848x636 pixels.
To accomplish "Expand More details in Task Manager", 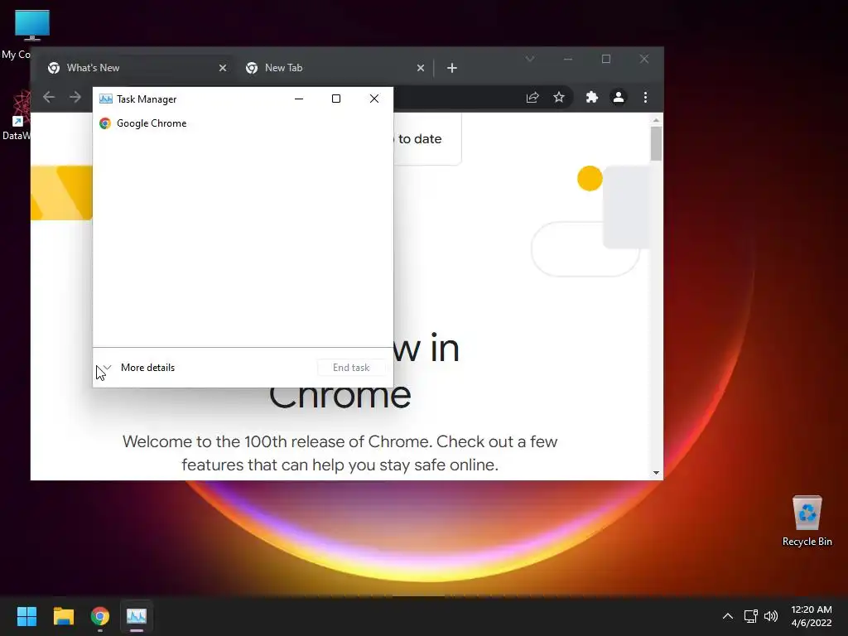I will [137, 368].
